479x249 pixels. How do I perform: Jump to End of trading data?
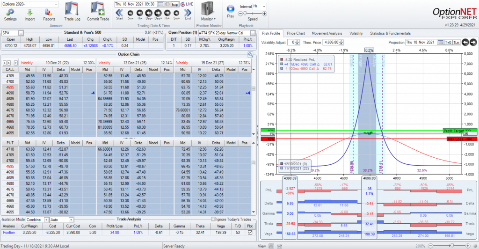(x=188, y=13)
